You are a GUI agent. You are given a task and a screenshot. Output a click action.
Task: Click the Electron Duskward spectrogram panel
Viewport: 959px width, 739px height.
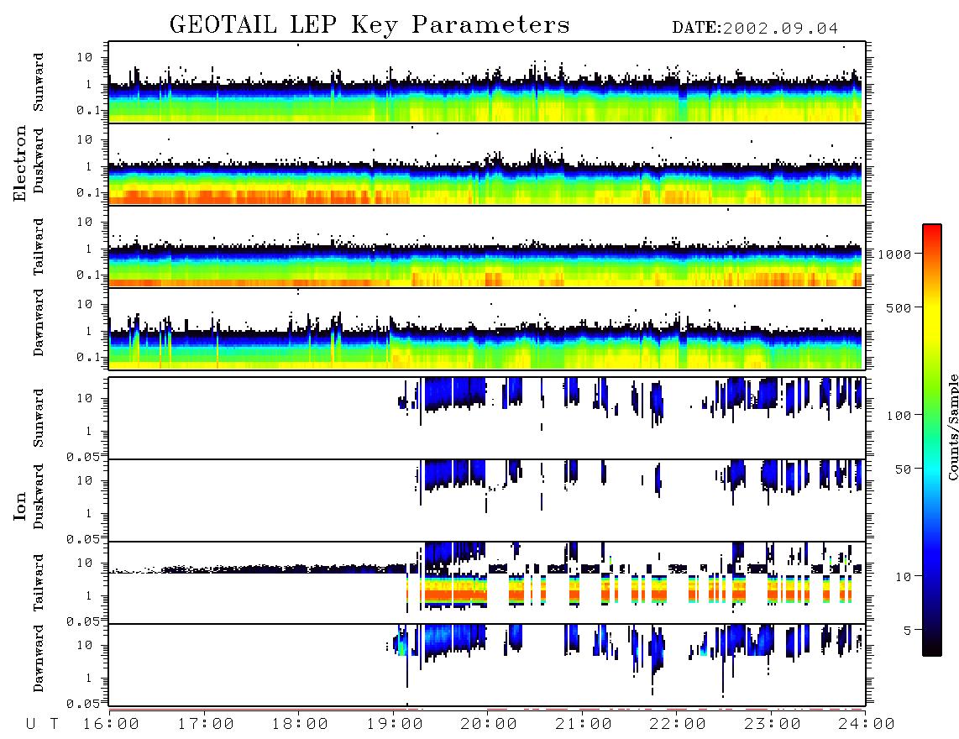[x=487, y=165]
